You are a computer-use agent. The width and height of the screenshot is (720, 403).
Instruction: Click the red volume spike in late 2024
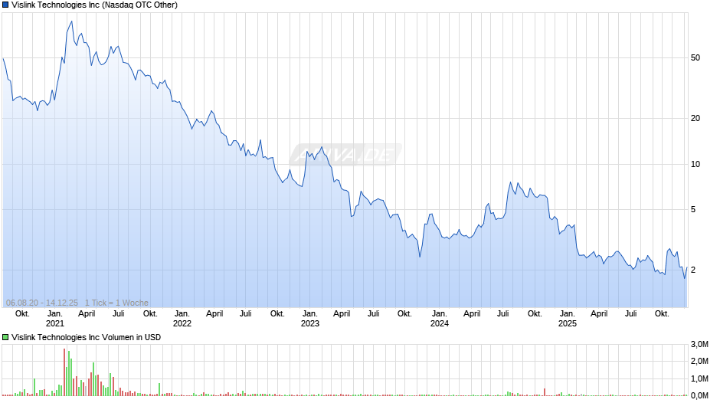pyautogui.click(x=545, y=392)
